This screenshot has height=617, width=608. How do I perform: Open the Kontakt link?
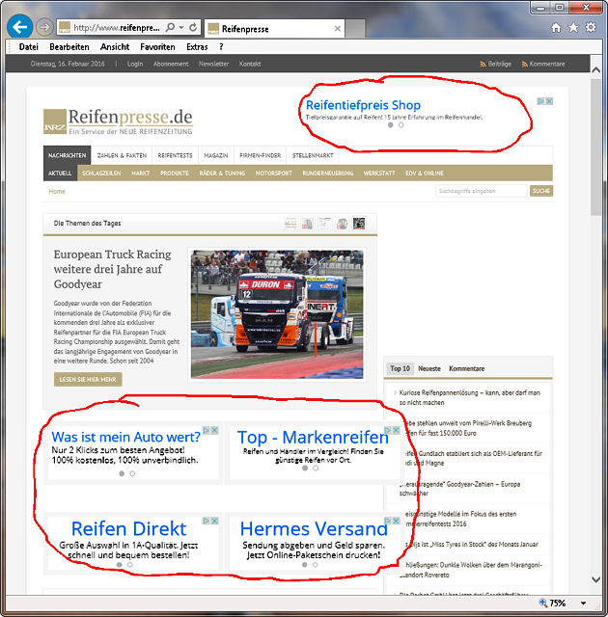(250, 64)
